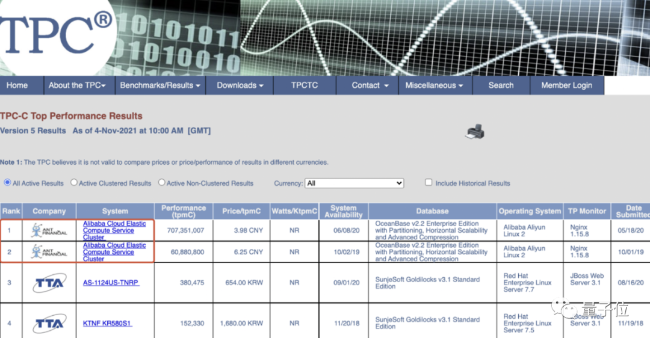
Task: Click Red Hat Enterprise Linux Server 7.7 cell
Action: click(527, 283)
